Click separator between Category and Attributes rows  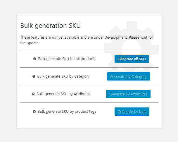89,85
